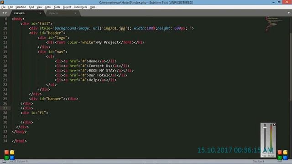Click line number 8 in the gutter
Screen dimensions: 292x164
tap(6, 19)
